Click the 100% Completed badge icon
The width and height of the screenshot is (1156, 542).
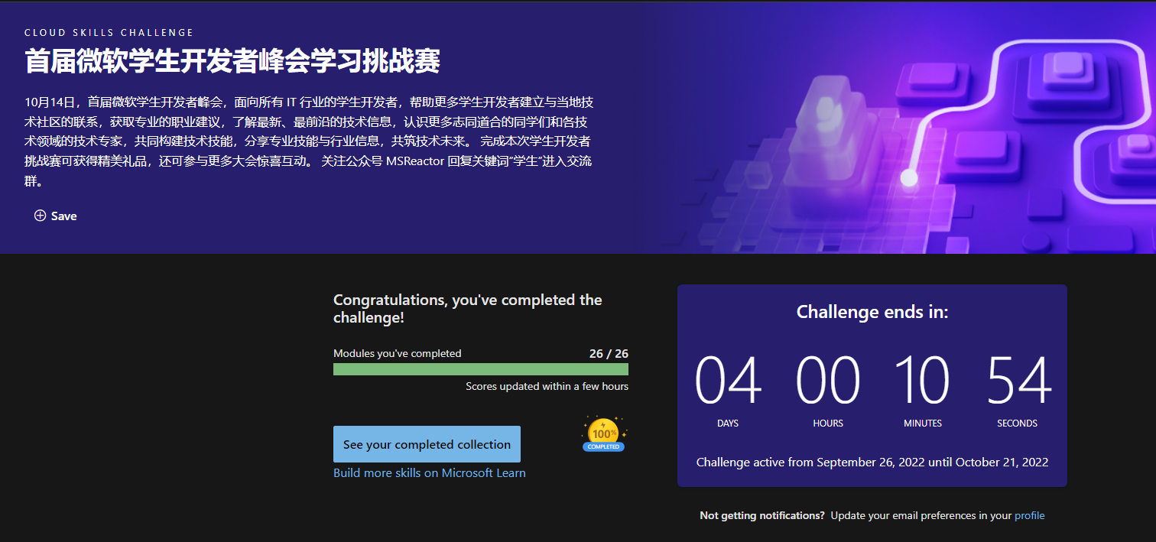(x=604, y=434)
